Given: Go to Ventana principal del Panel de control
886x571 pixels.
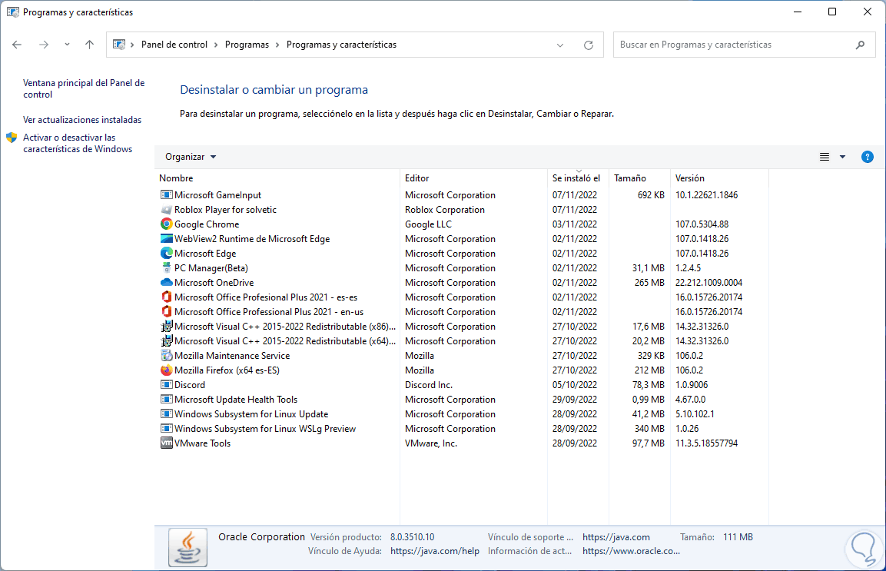Looking at the screenshot, I should click(84, 88).
